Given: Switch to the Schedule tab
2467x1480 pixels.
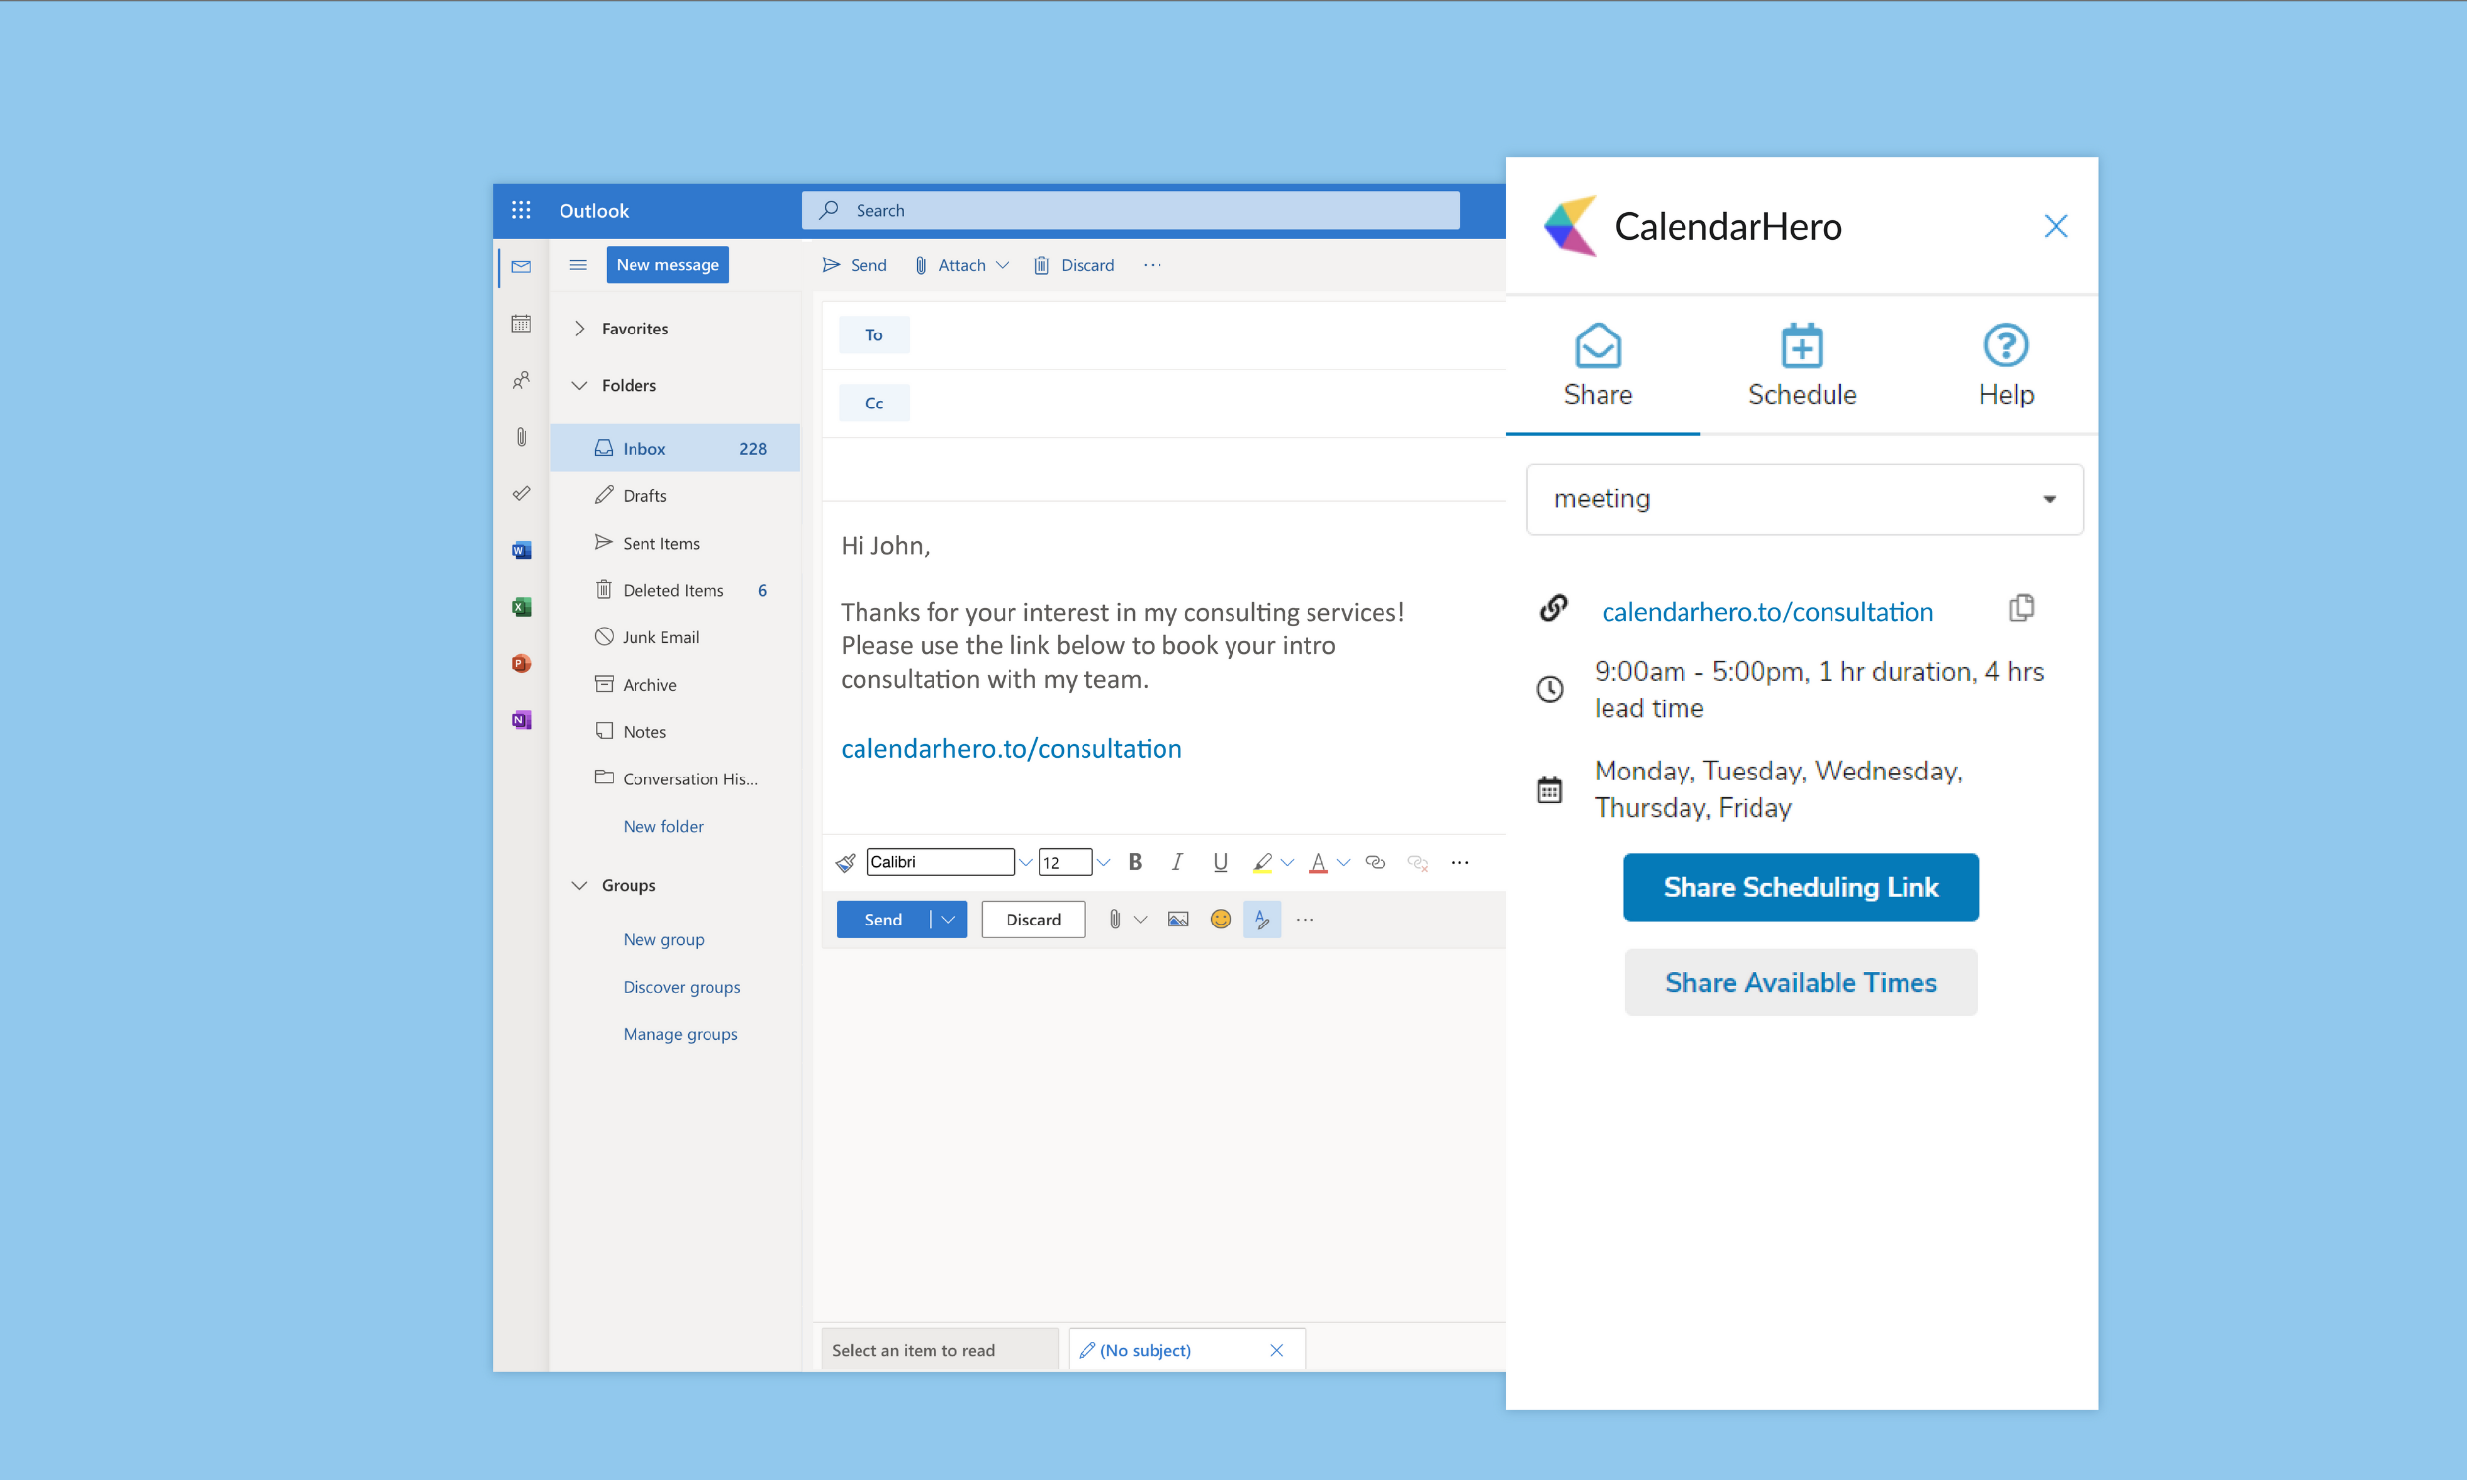Looking at the screenshot, I should click(1801, 365).
